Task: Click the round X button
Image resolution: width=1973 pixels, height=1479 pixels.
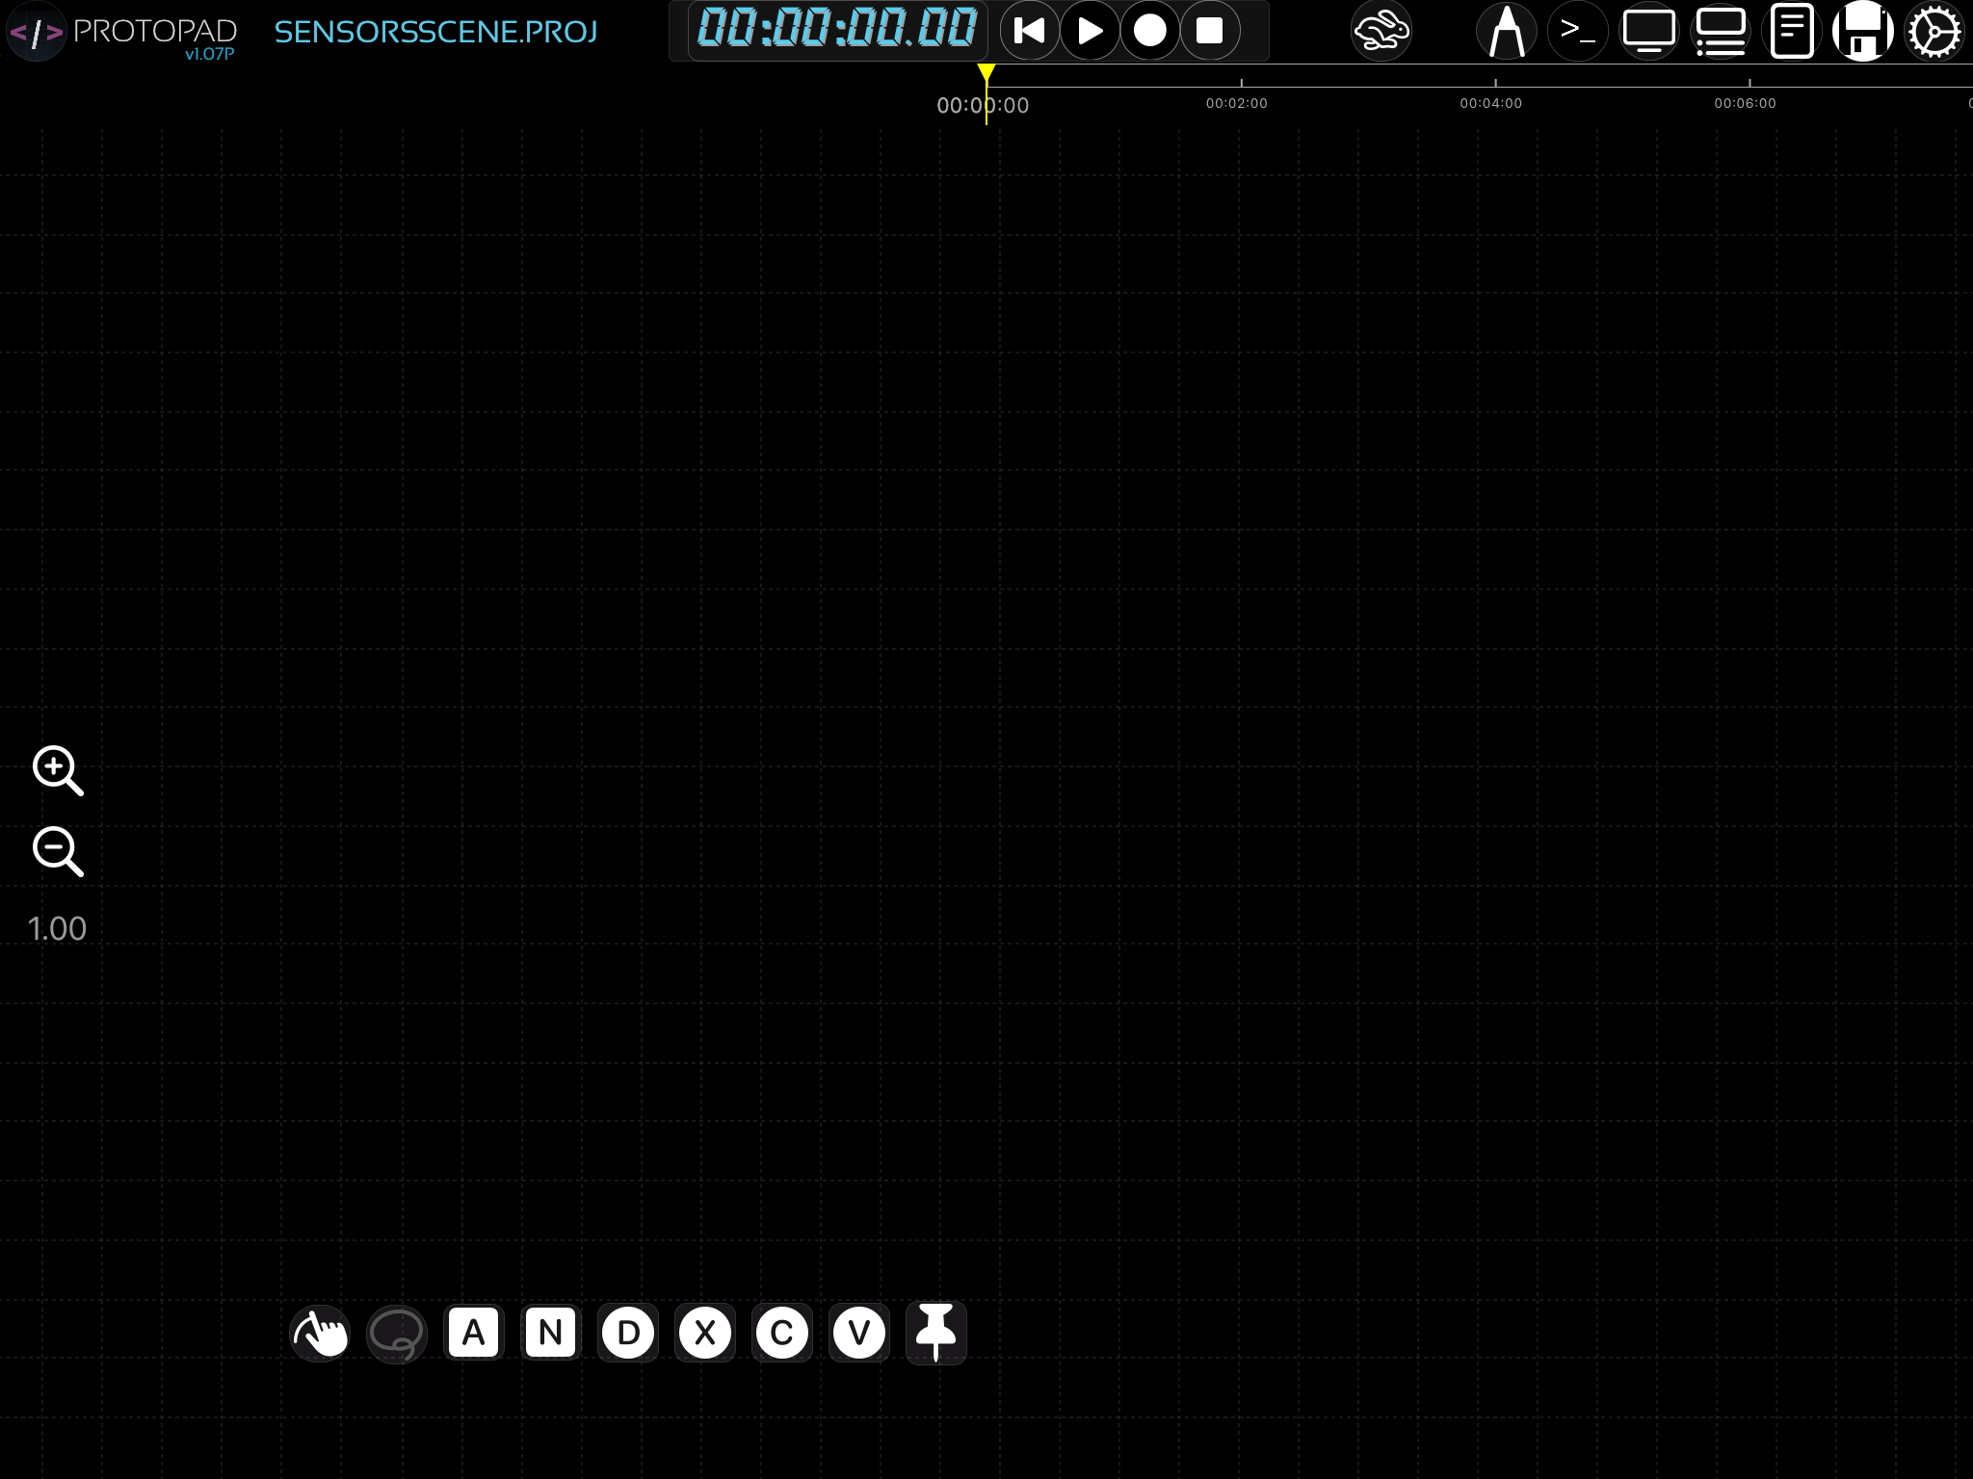Action: [705, 1334]
